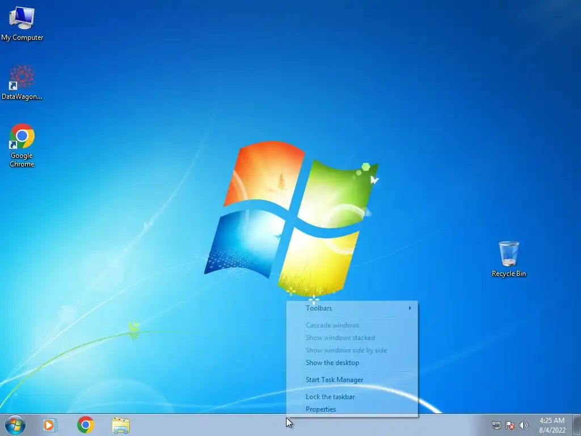581x436 pixels.
Task: Select the DataWagon desktop shortcut
Action: click(22, 82)
